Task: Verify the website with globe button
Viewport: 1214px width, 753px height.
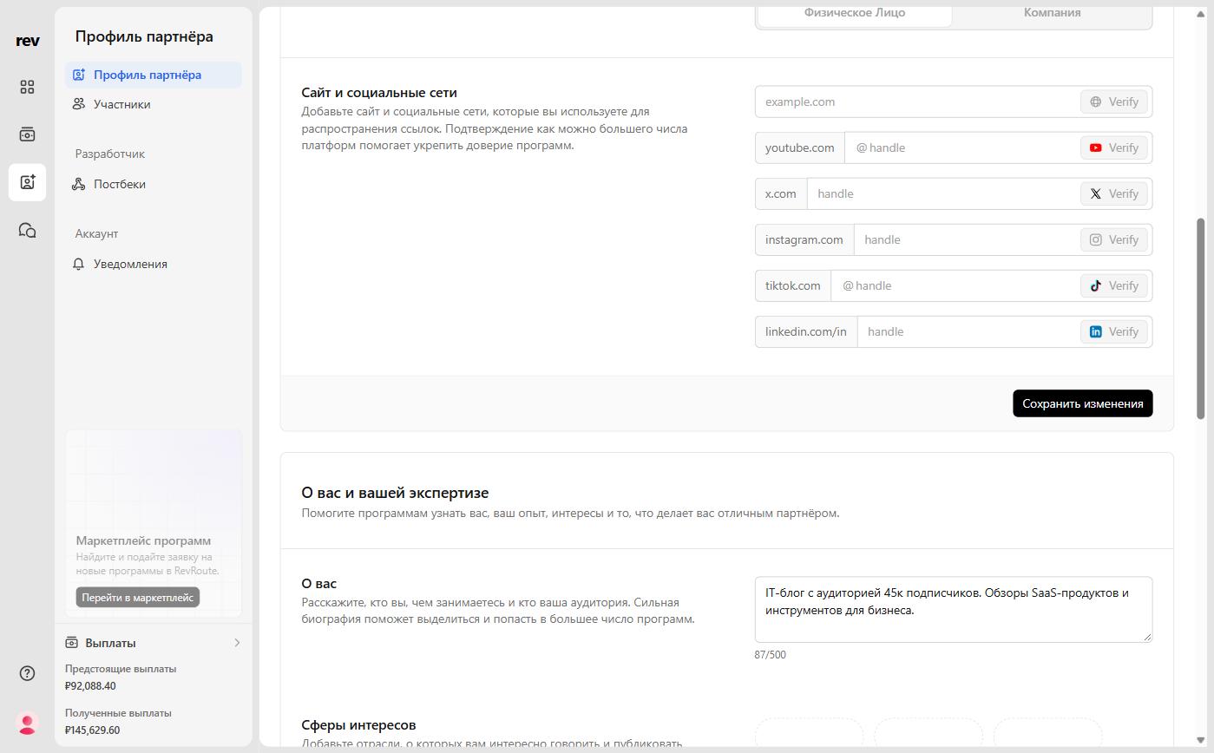Action: tap(1114, 101)
